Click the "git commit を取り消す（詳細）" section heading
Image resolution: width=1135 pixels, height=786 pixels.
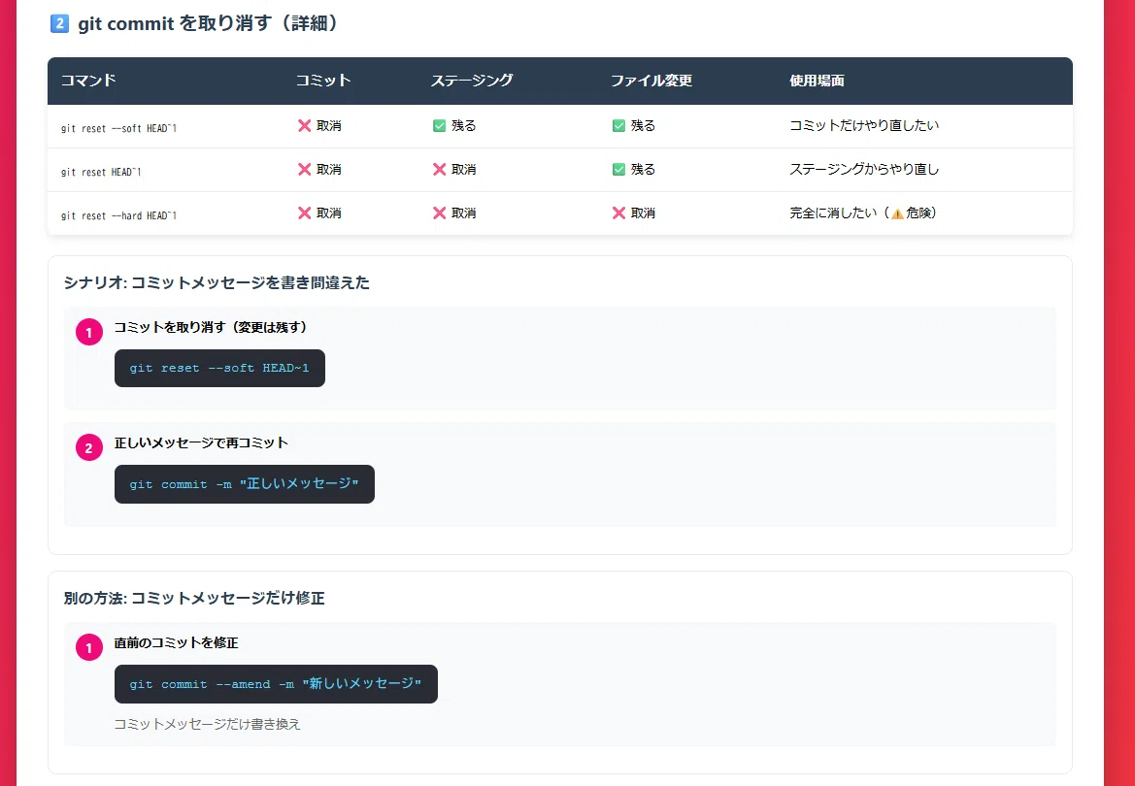coord(209,24)
